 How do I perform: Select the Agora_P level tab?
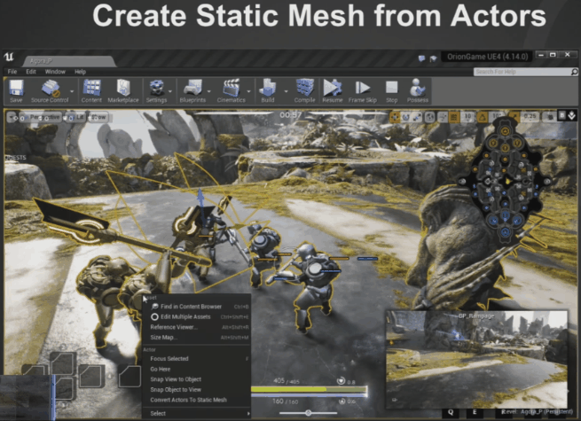point(70,61)
